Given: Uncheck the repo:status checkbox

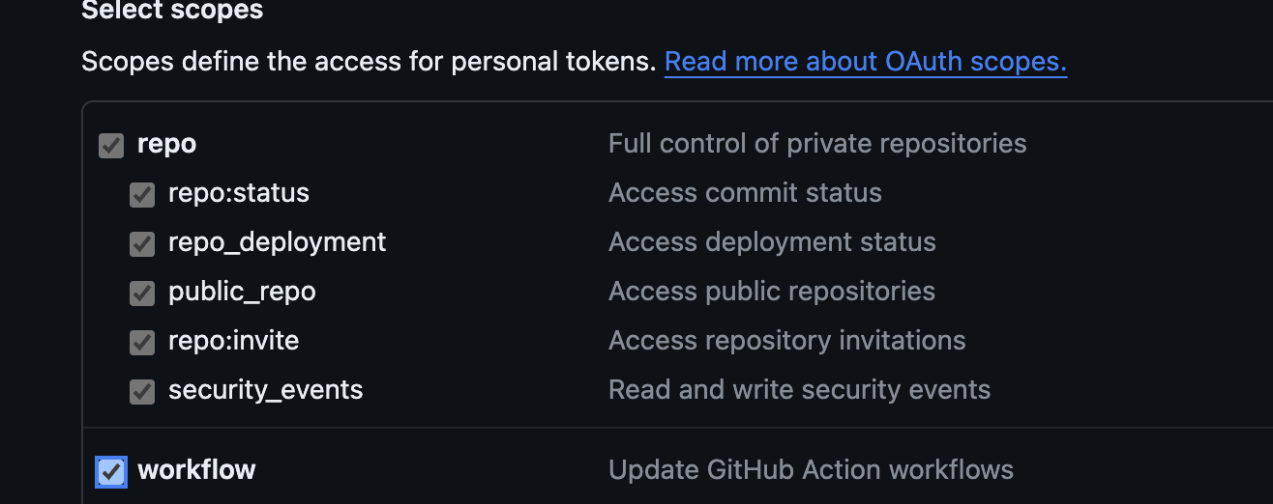Looking at the screenshot, I should pyautogui.click(x=142, y=195).
